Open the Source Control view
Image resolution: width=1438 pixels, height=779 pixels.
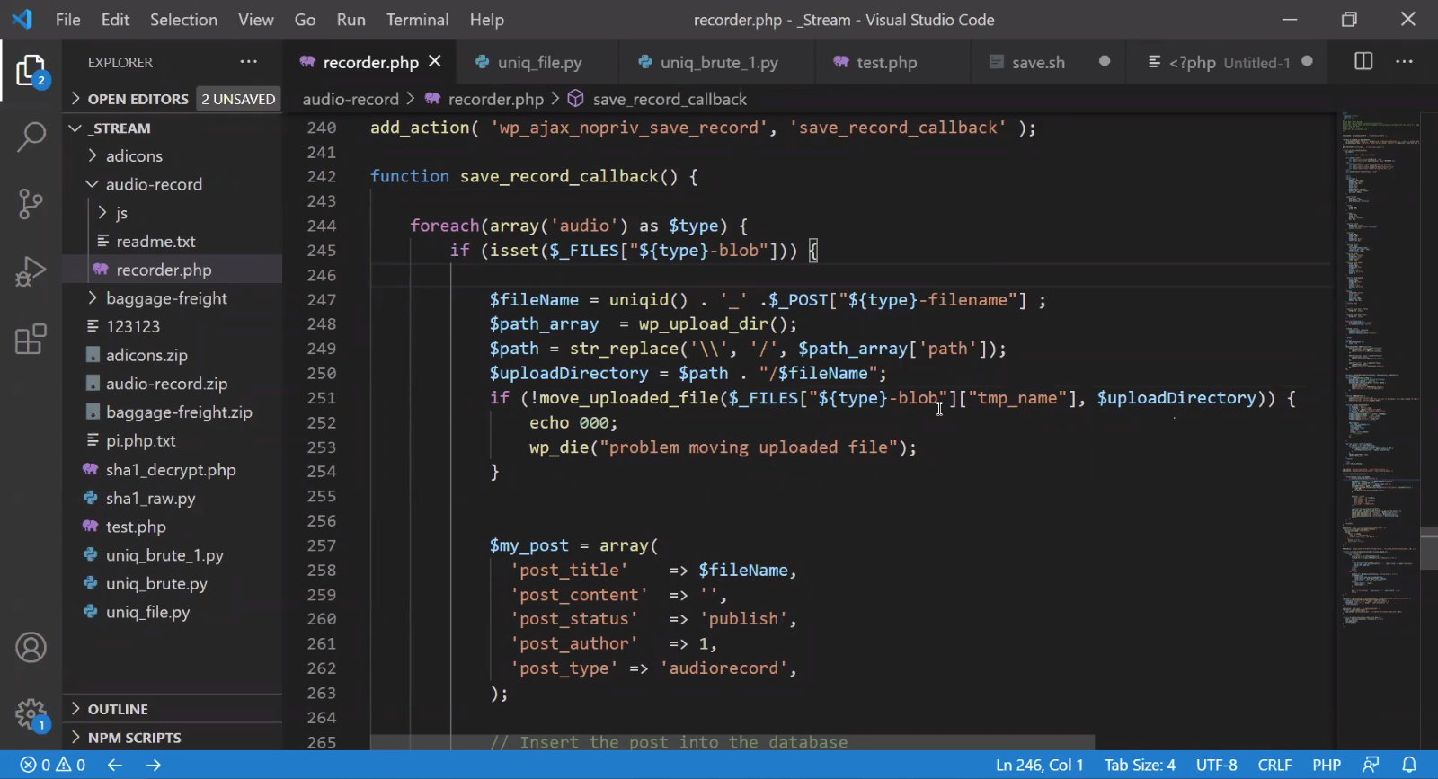31,204
